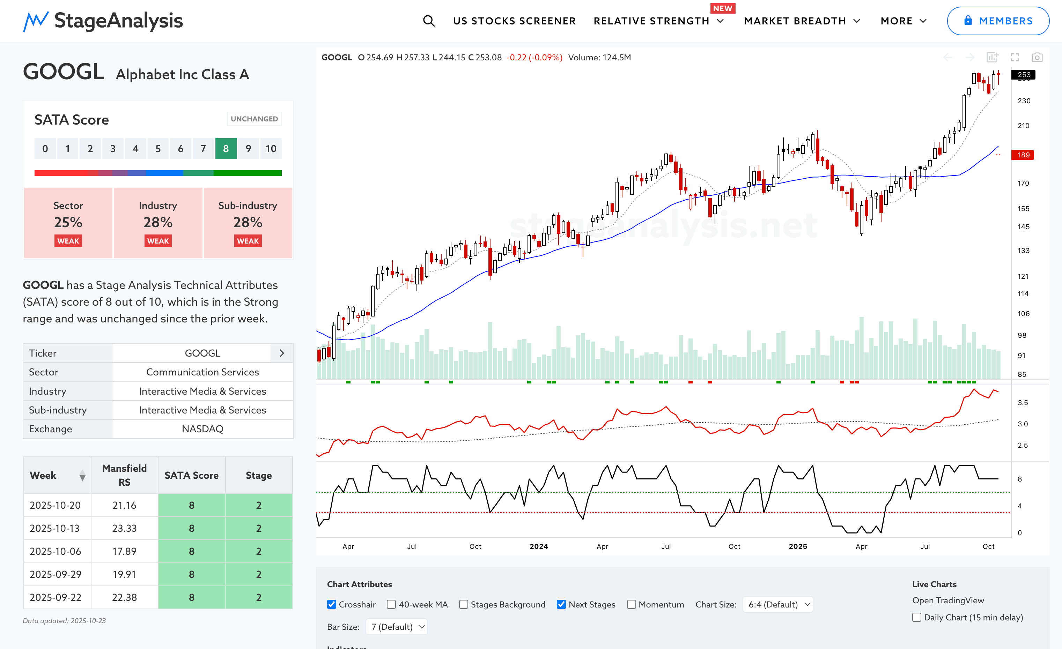This screenshot has height=649, width=1062.
Task: Open TradingView live chart link
Action: (x=948, y=600)
